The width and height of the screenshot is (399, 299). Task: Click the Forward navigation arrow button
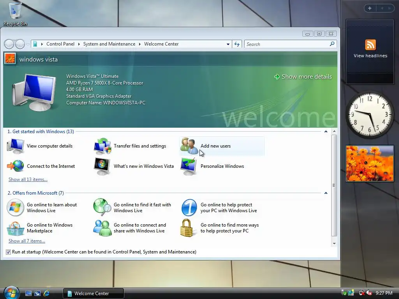[x=20, y=44]
